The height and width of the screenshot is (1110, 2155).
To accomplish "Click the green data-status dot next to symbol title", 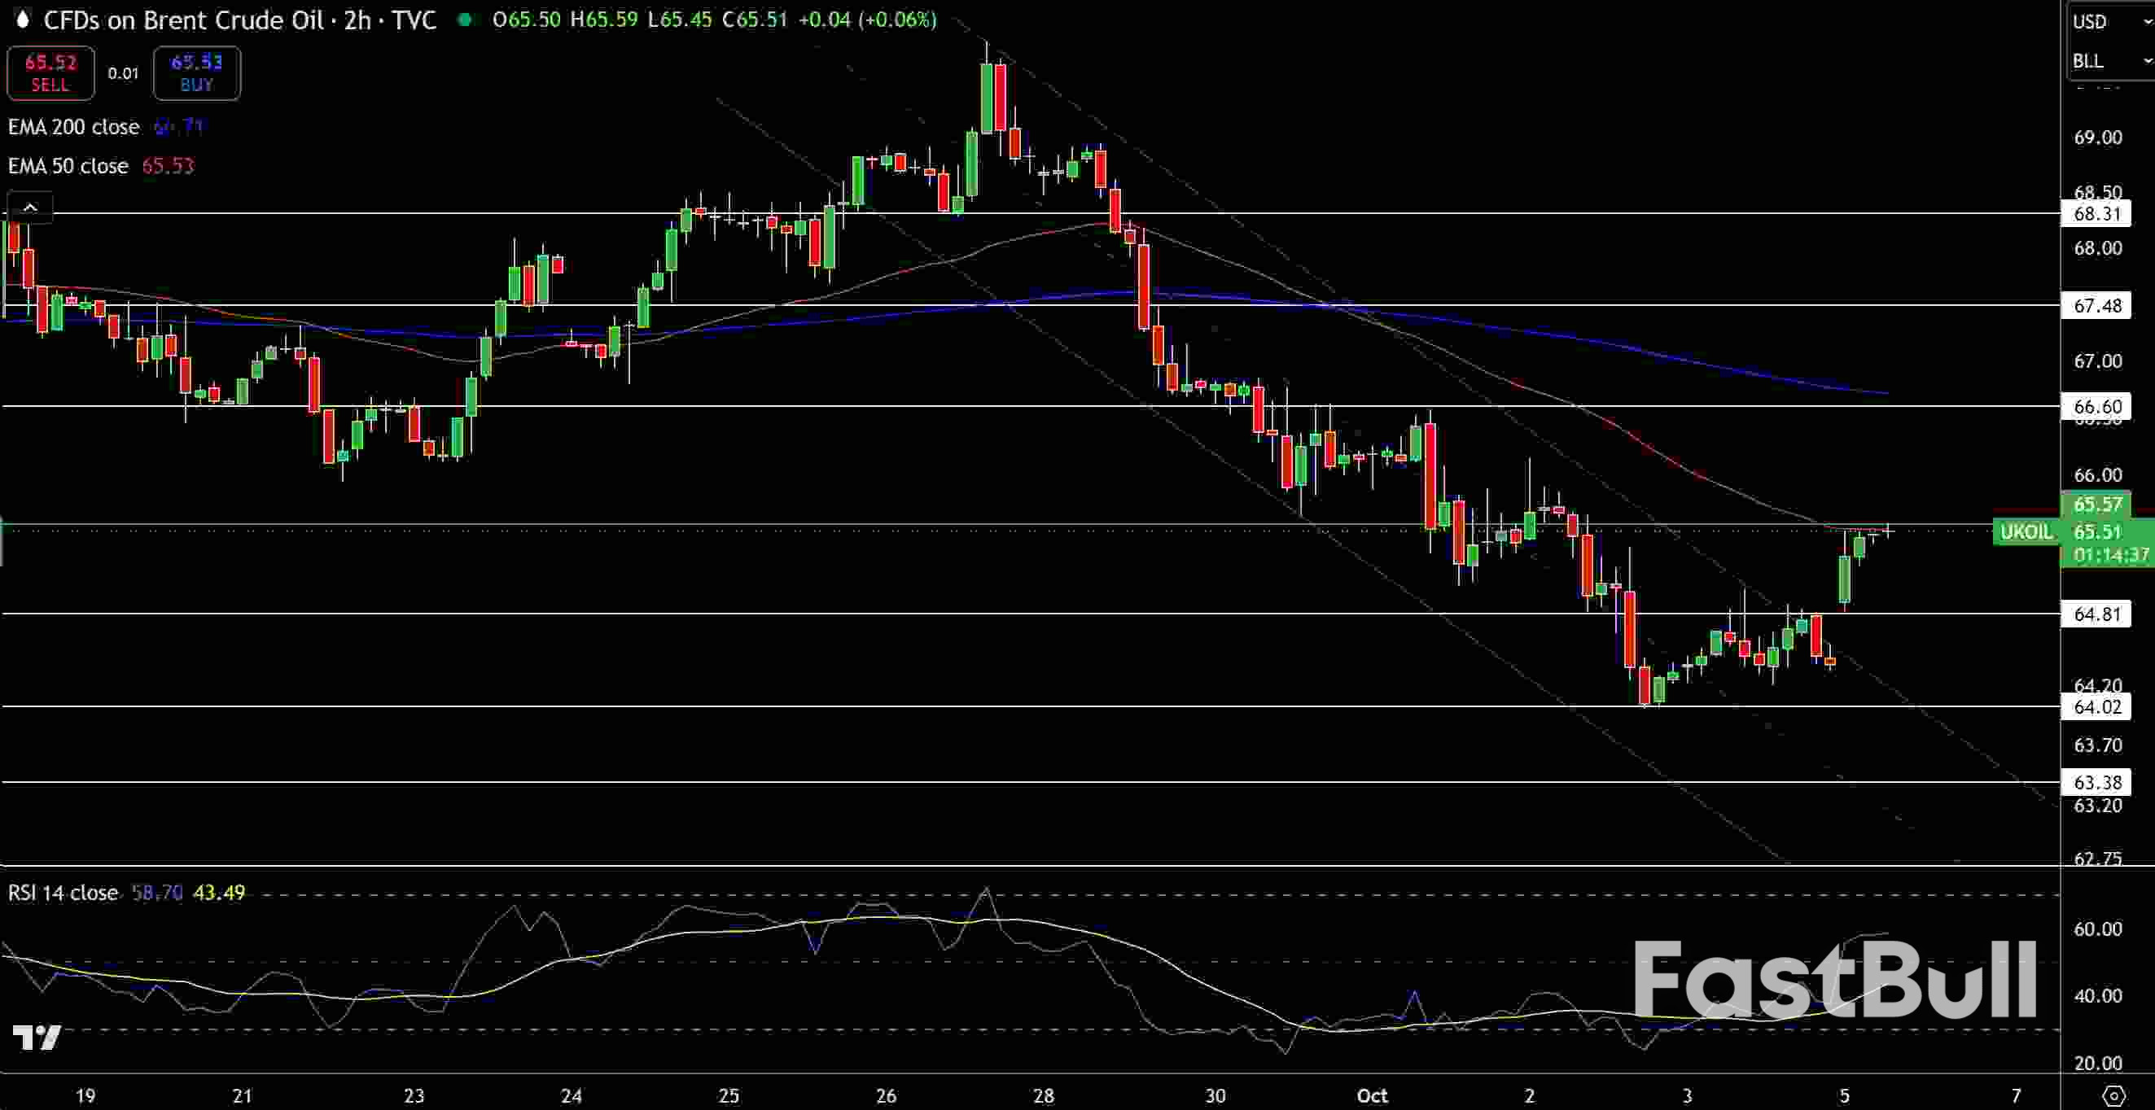I will [x=465, y=20].
